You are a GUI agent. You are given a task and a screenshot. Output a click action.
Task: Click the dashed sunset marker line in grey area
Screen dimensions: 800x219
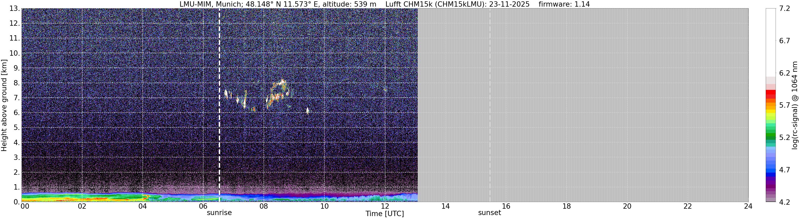(490, 105)
